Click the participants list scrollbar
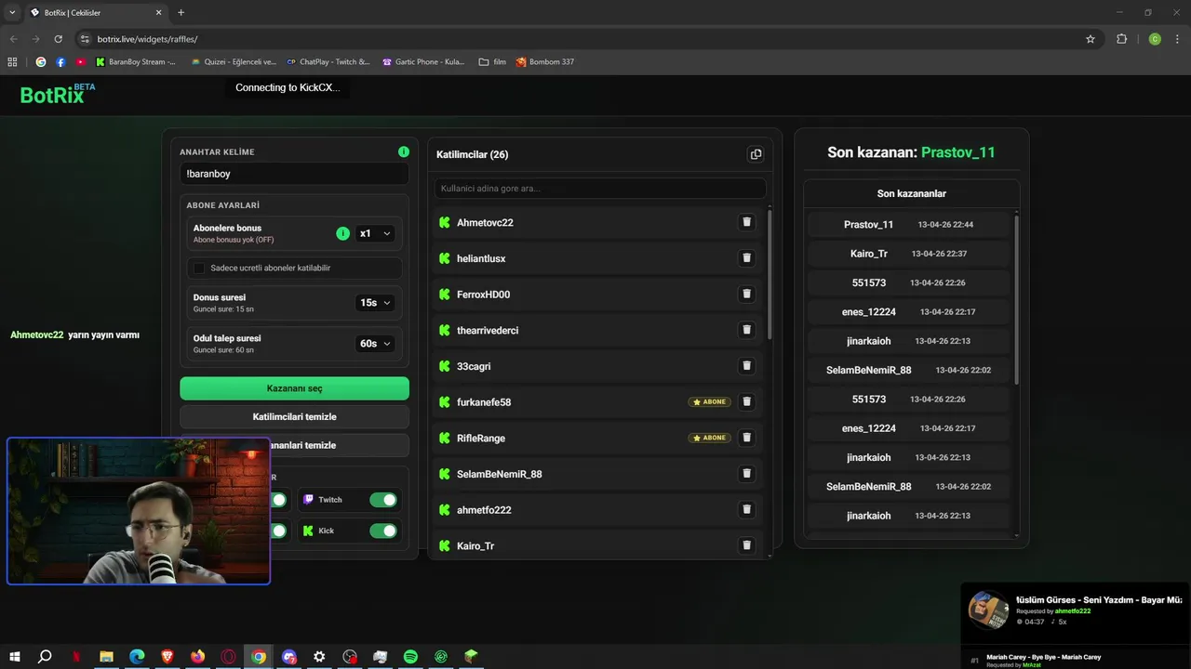The height and width of the screenshot is (669, 1191). point(769,274)
